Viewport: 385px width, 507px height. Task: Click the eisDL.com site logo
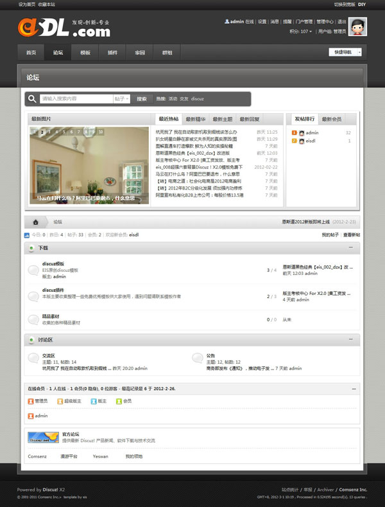[64, 27]
